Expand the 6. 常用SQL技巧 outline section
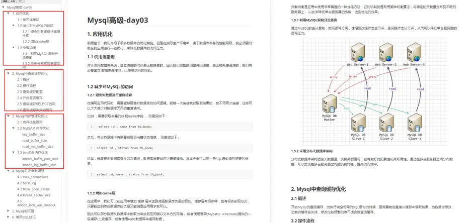474x223 pixels. point(9,217)
